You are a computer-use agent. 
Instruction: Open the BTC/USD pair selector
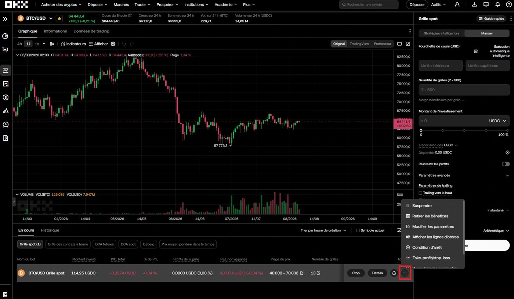[35, 18]
